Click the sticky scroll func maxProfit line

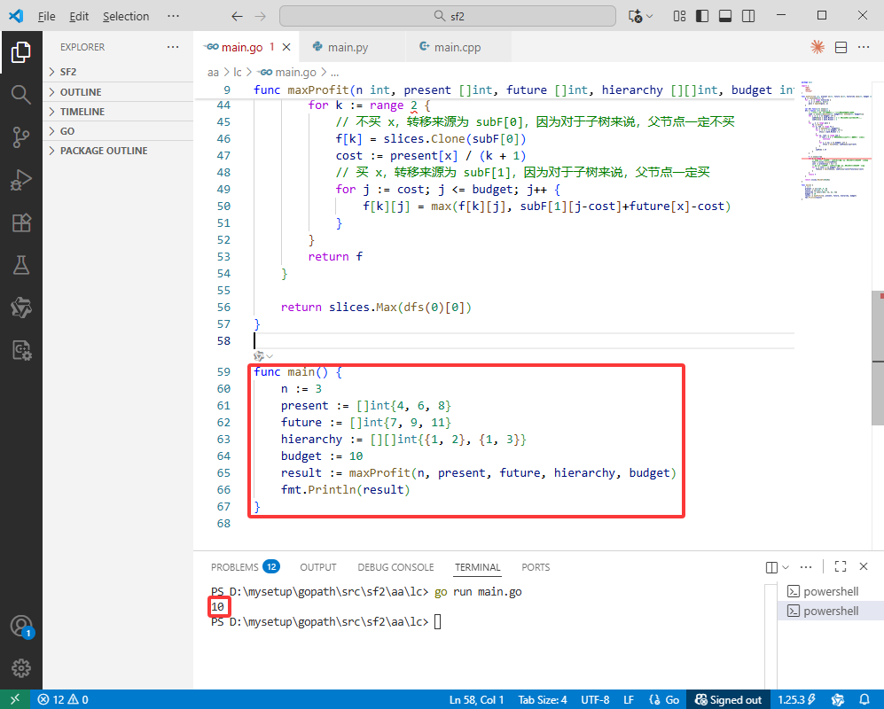coord(495,90)
